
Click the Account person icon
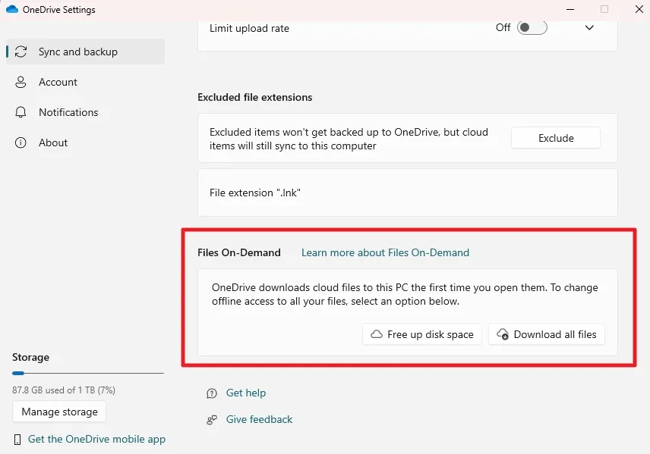tap(21, 82)
